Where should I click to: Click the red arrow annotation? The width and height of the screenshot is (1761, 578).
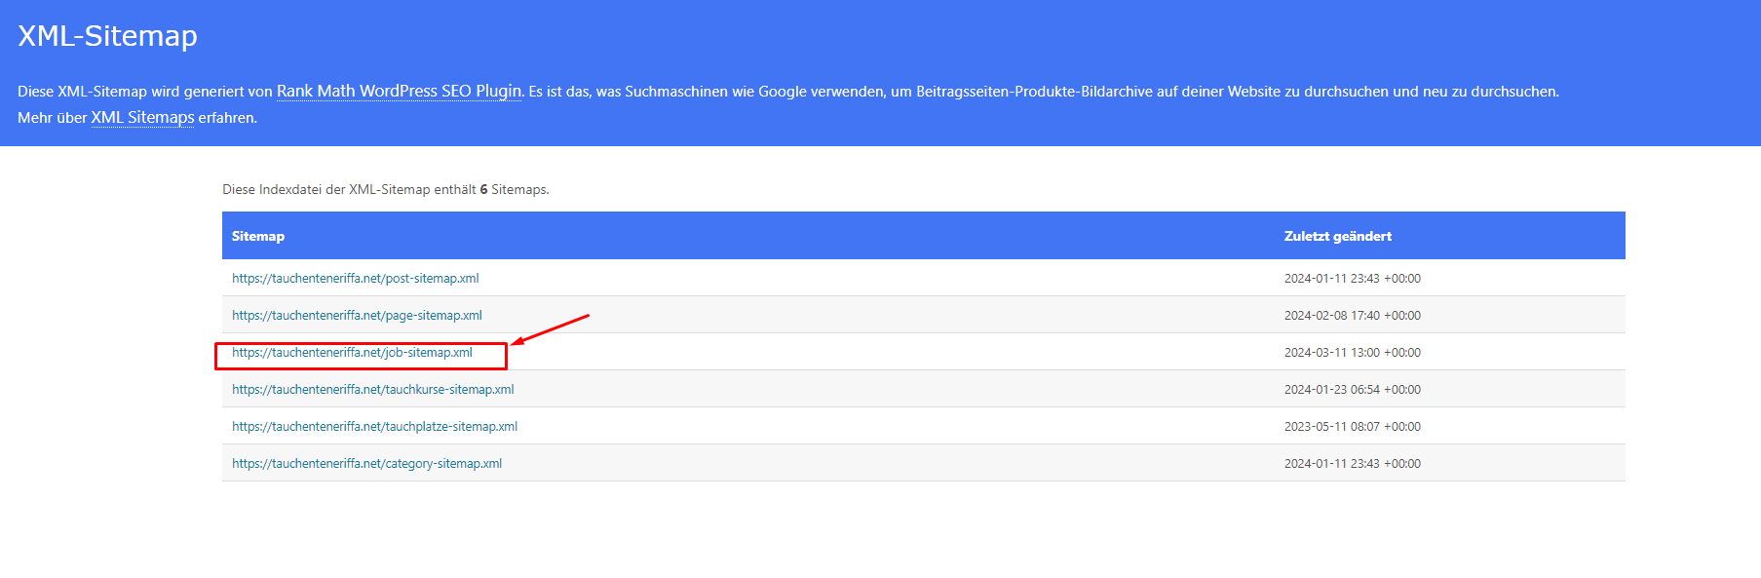pos(551,329)
